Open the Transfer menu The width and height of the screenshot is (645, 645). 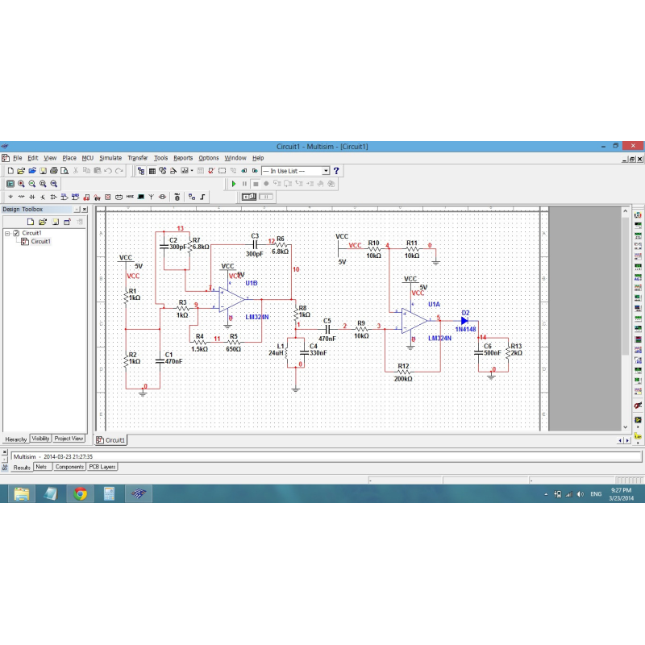pyautogui.click(x=137, y=158)
